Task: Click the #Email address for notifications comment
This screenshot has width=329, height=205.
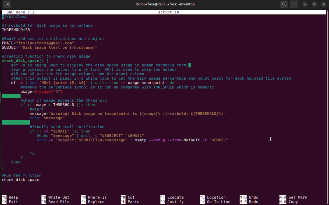Action: pyautogui.click(x=53, y=39)
